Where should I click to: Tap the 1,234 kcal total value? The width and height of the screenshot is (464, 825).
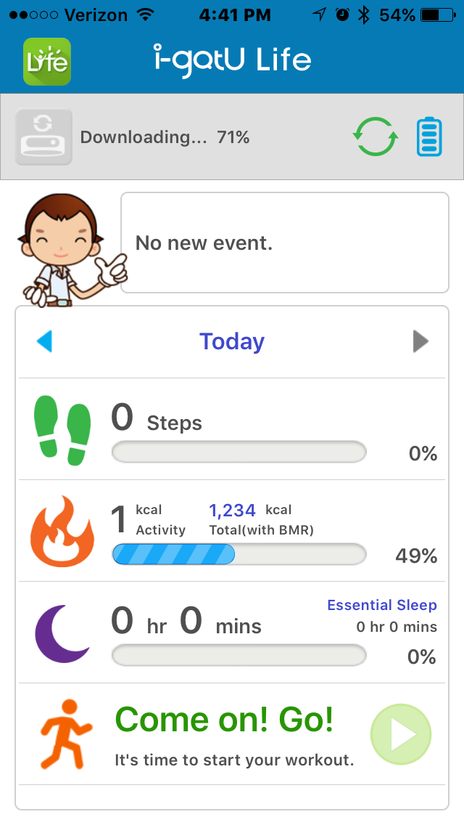click(x=233, y=510)
